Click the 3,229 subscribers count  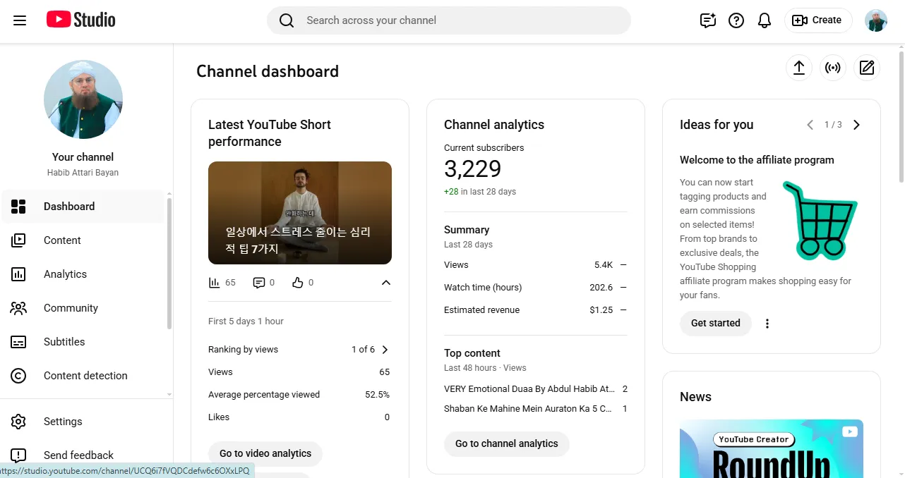tap(473, 169)
